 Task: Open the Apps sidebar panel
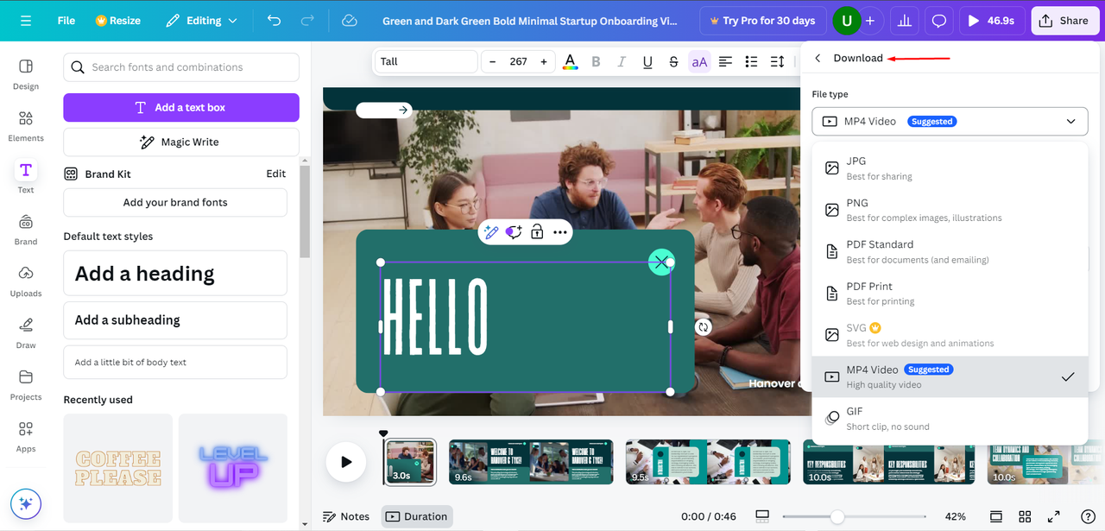pos(26,437)
